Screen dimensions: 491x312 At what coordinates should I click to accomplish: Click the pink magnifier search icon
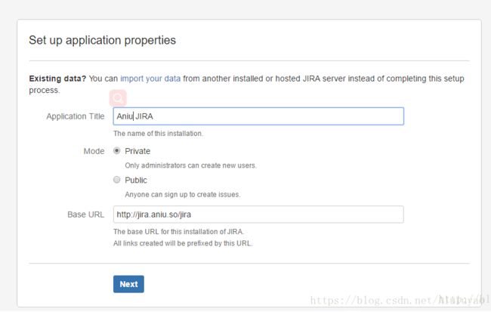[x=118, y=98]
